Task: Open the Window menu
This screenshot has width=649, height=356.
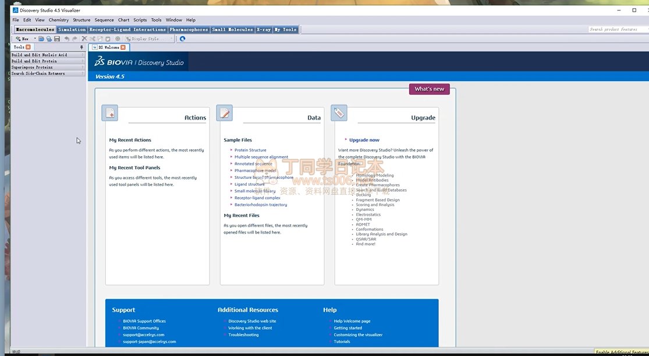Action: click(x=174, y=20)
